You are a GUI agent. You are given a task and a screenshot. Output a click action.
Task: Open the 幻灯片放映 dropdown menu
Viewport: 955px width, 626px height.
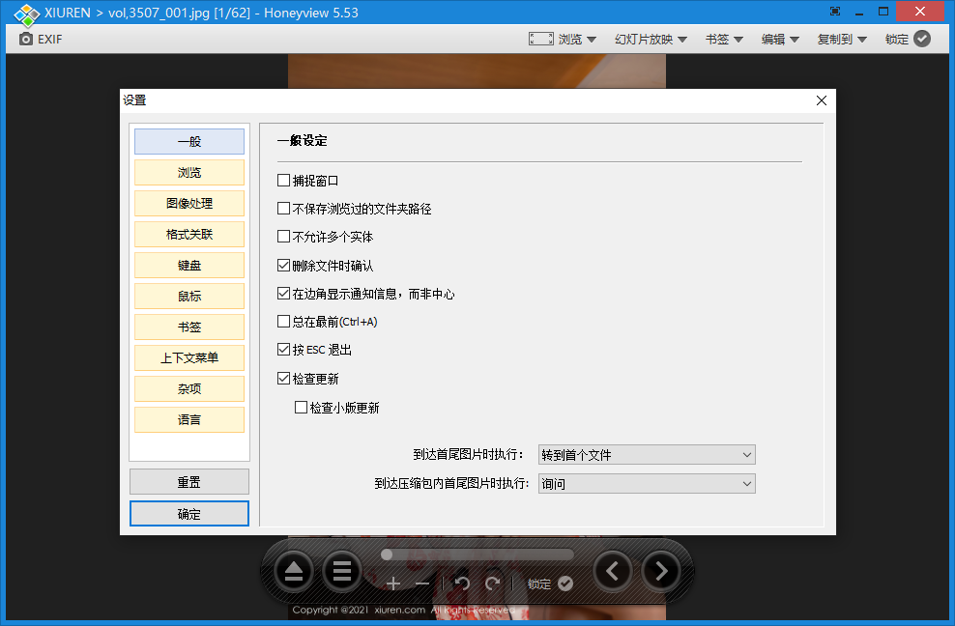pyautogui.click(x=645, y=39)
